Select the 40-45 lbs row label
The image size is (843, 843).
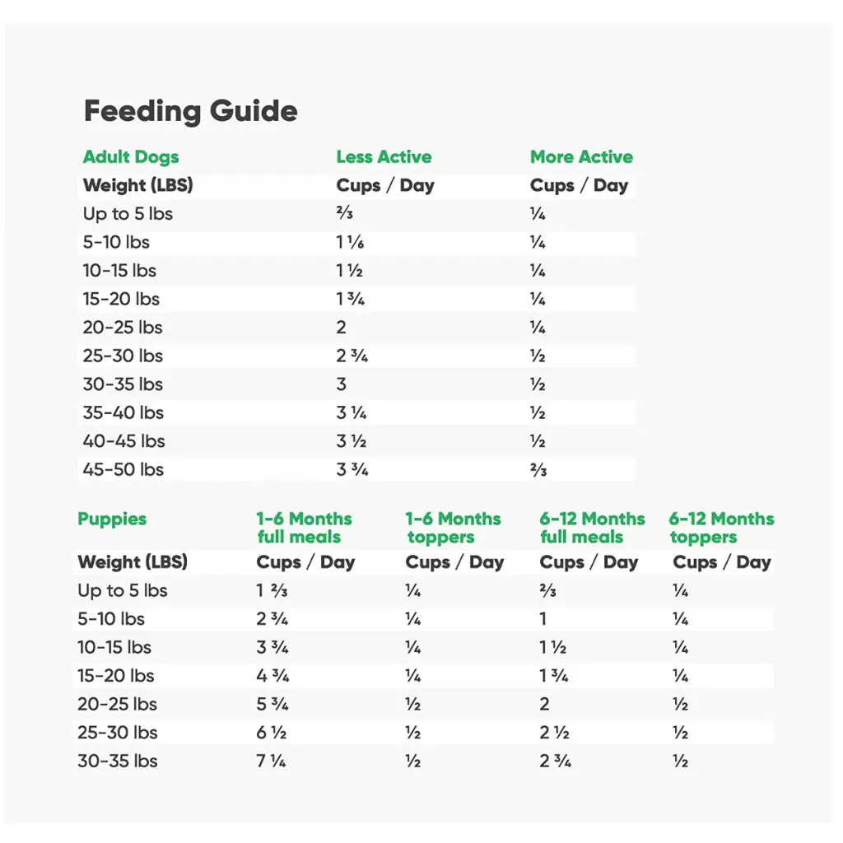point(123,441)
